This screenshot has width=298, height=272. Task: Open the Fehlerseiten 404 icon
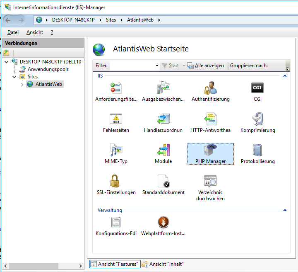pyautogui.click(x=116, y=119)
